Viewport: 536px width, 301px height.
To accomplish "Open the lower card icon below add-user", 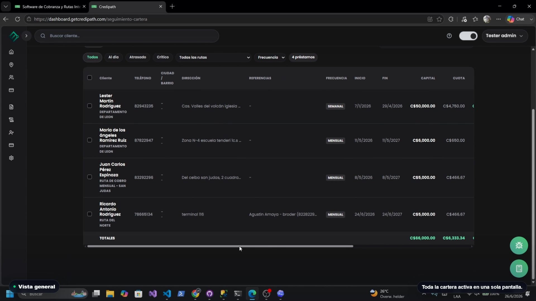I will point(11,145).
